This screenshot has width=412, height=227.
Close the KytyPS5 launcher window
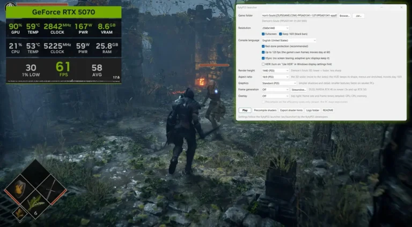401,7
